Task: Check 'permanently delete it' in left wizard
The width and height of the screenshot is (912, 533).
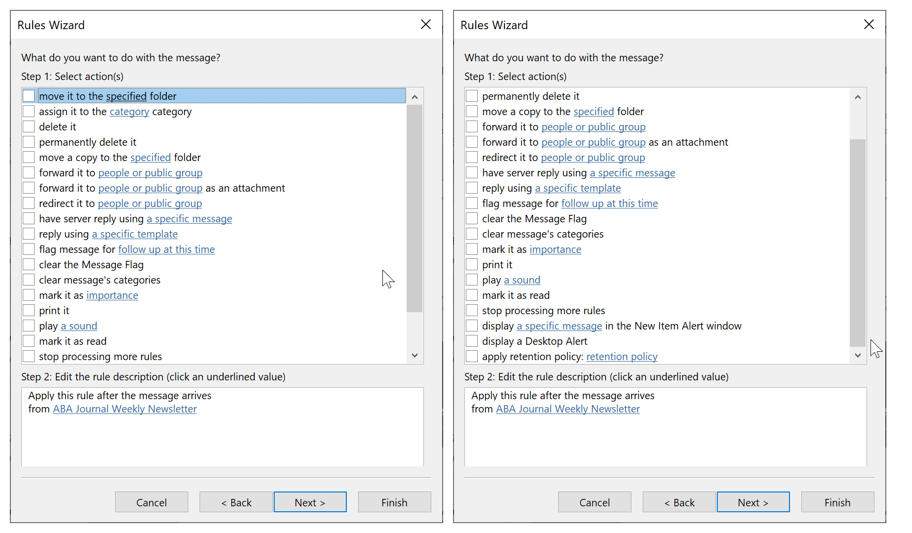Action: coord(29,142)
